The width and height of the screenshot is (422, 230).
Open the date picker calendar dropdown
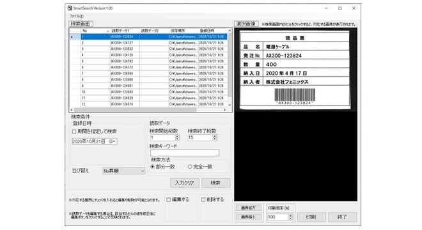point(113,141)
